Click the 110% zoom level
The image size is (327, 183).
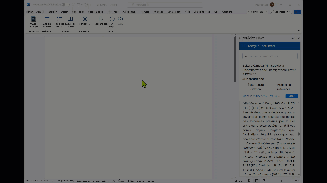coord(297,181)
